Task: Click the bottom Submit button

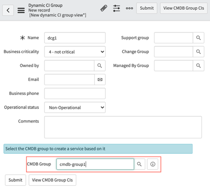Action: pyautogui.click(x=15, y=180)
